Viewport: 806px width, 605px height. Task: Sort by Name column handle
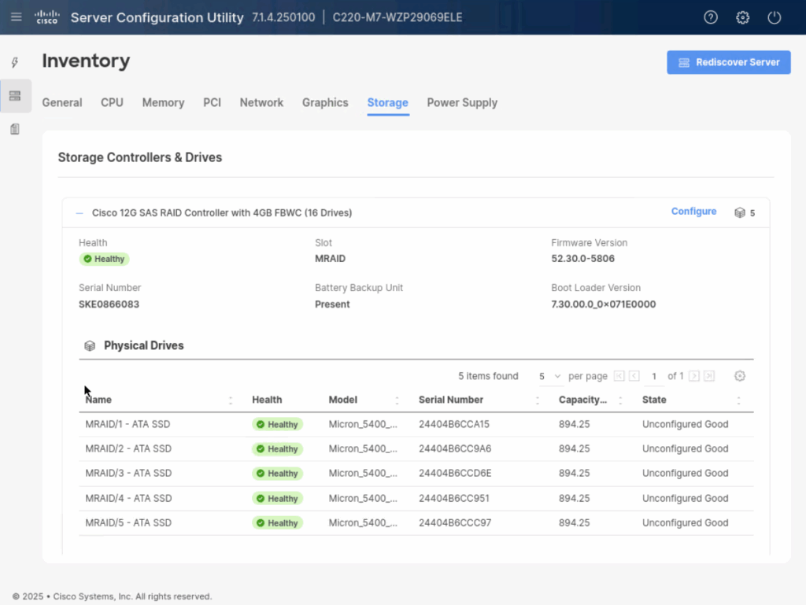231,400
